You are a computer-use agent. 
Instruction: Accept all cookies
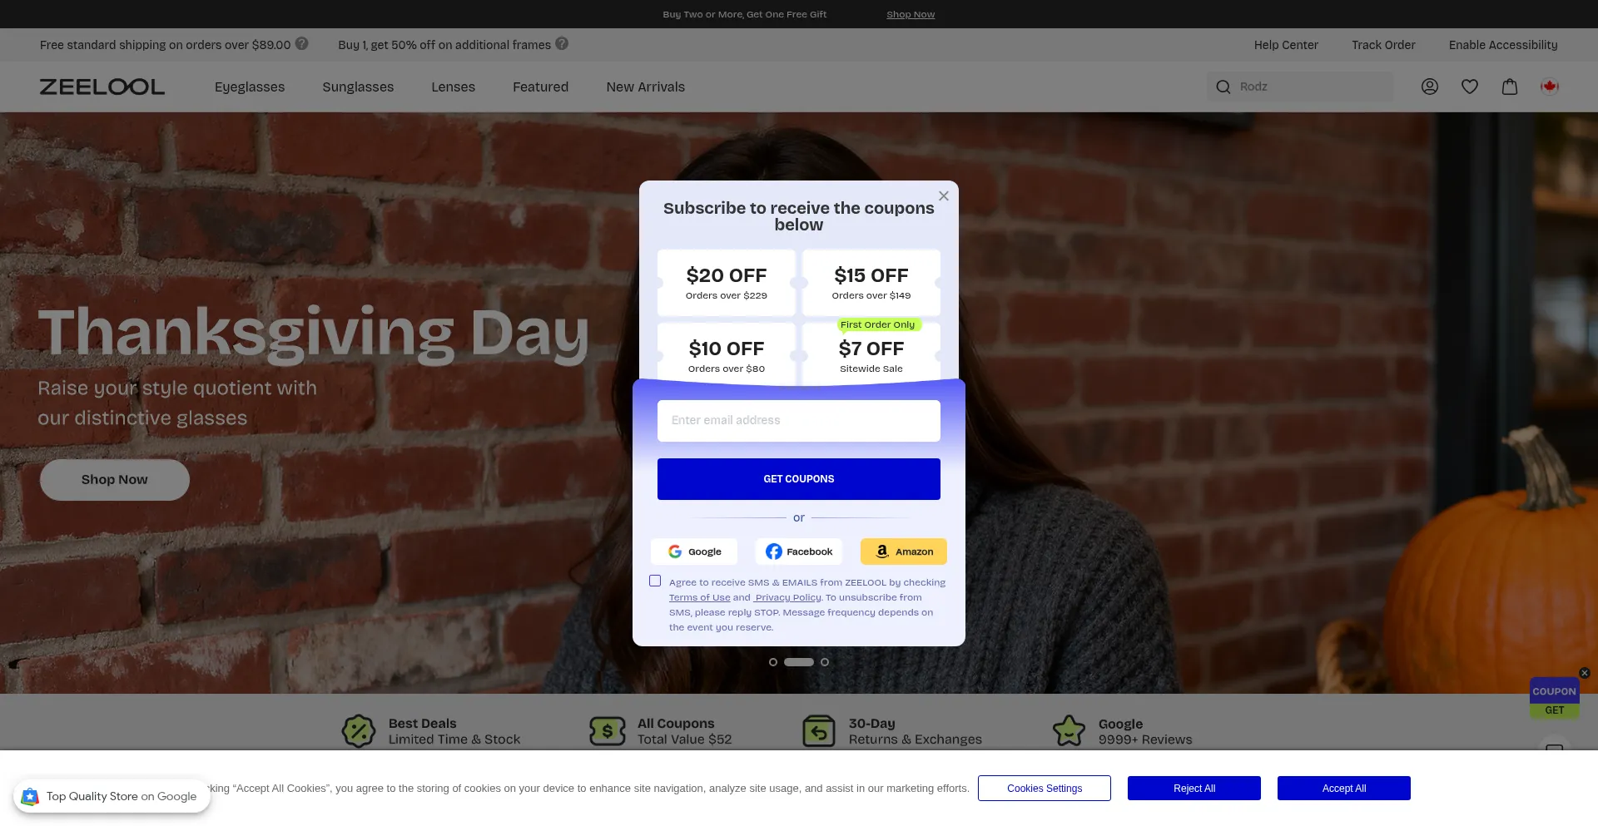pyautogui.click(x=1344, y=789)
